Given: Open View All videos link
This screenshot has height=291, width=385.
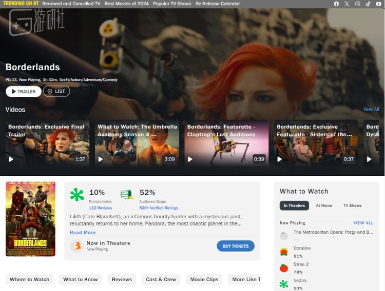Looking at the screenshot, I should 371,109.
